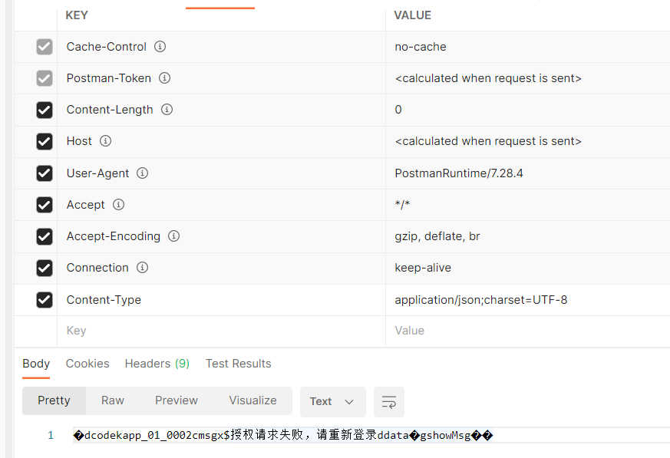Open the response Cookies tab
670x458 pixels.
(x=87, y=364)
